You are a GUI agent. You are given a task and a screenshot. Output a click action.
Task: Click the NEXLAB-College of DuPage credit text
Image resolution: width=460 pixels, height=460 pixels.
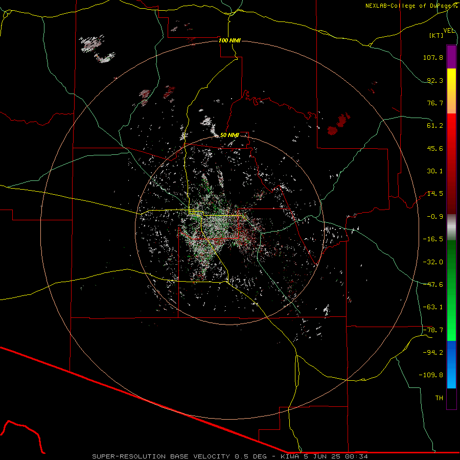pyautogui.click(x=411, y=6)
